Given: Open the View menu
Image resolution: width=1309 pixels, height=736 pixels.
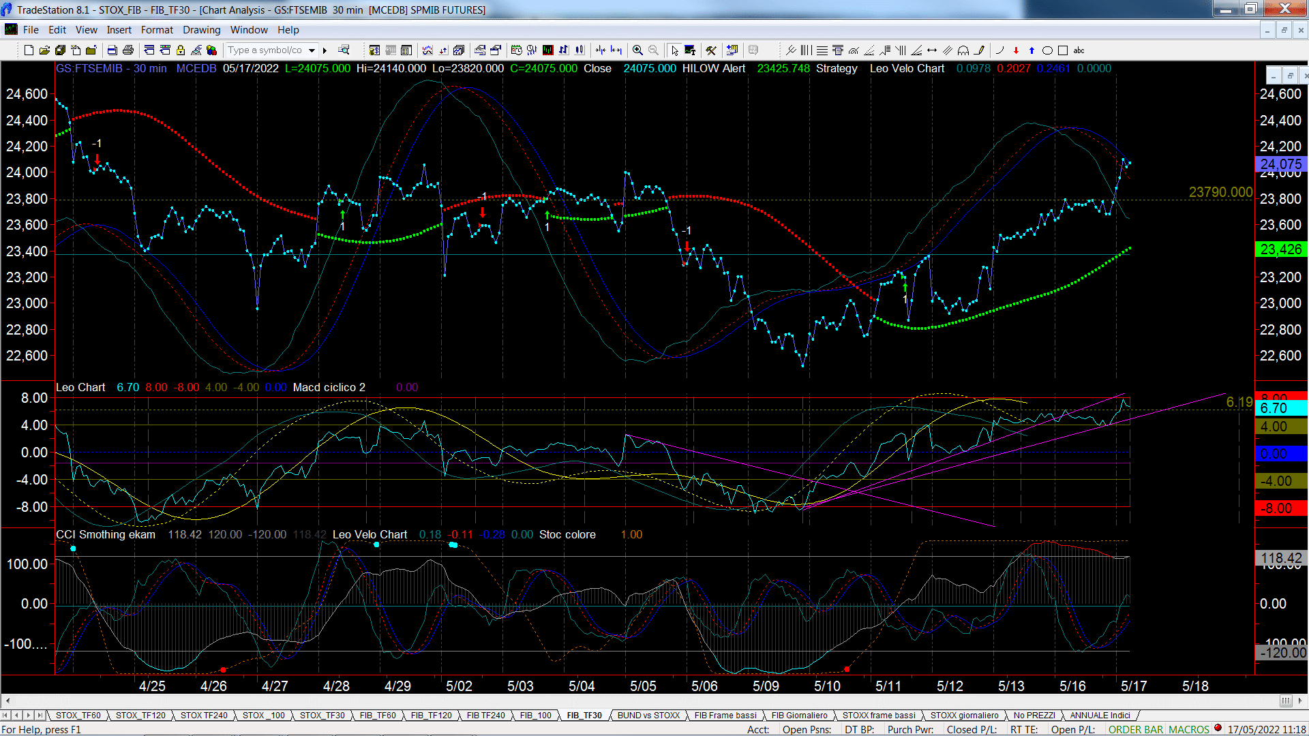Looking at the screenshot, I should (87, 30).
